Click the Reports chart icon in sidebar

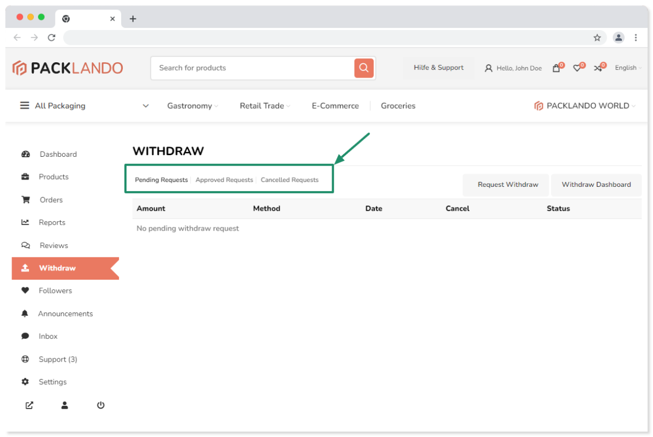(26, 222)
